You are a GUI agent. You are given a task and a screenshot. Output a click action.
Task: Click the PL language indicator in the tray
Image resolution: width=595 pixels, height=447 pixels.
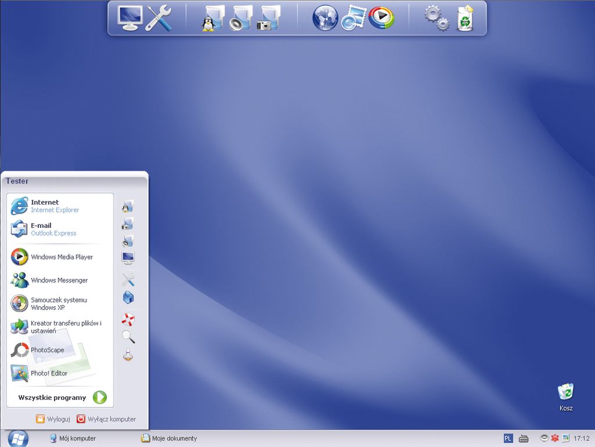[508, 438]
